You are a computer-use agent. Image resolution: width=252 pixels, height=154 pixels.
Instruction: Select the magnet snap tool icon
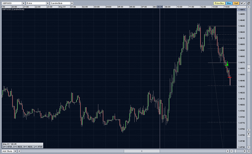click(x=242, y=3)
